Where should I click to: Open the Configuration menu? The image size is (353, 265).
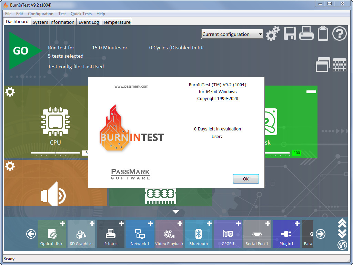click(x=41, y=14)
